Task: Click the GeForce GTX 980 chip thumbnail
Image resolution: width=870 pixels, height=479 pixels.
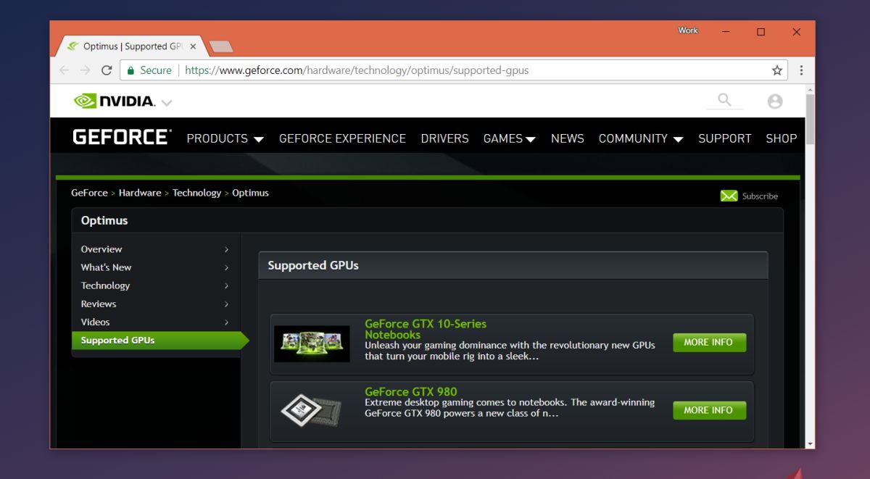Action: click(312, 411)
